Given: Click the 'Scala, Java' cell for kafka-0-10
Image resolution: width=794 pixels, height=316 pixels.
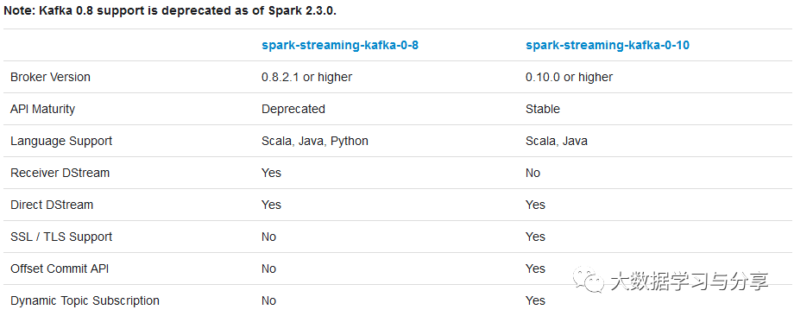Looking at the screenshot, I should [x=557, y=141].
